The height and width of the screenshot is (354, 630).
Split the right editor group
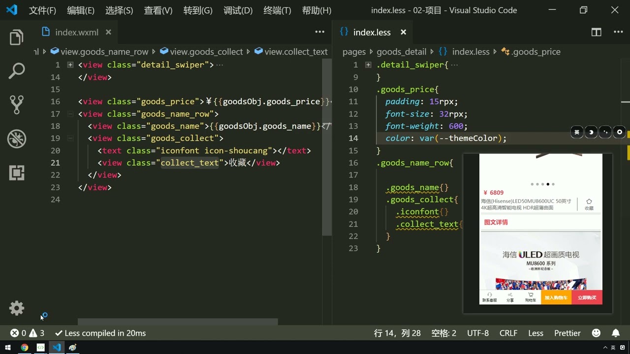(x=596, y=32)
